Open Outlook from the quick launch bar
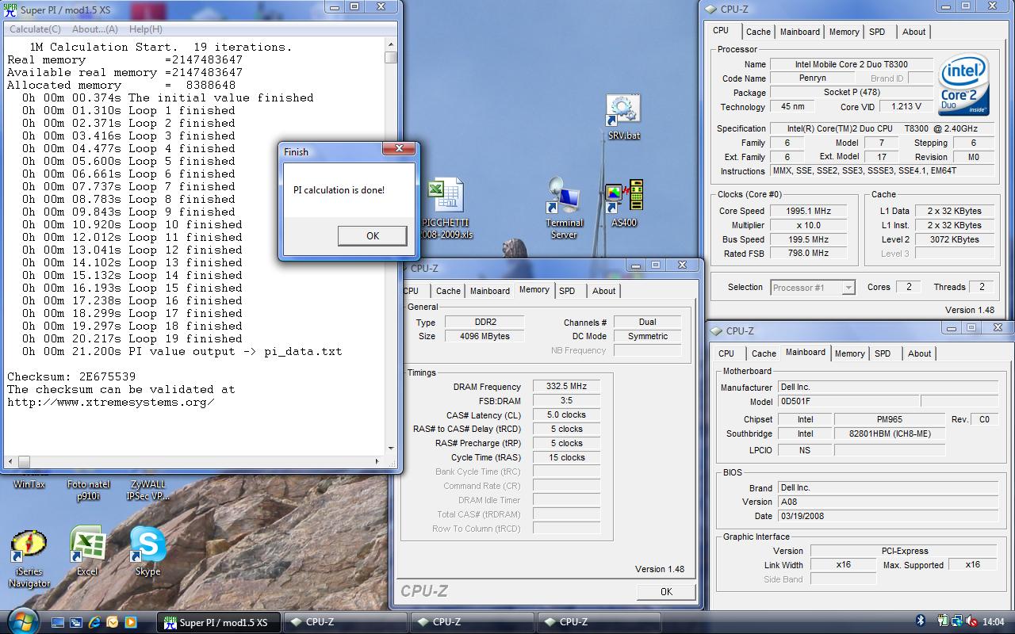 (x=113, y=622)
